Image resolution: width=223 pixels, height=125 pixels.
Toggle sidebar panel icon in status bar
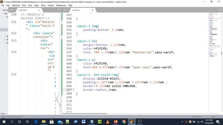tap(3, 117)
